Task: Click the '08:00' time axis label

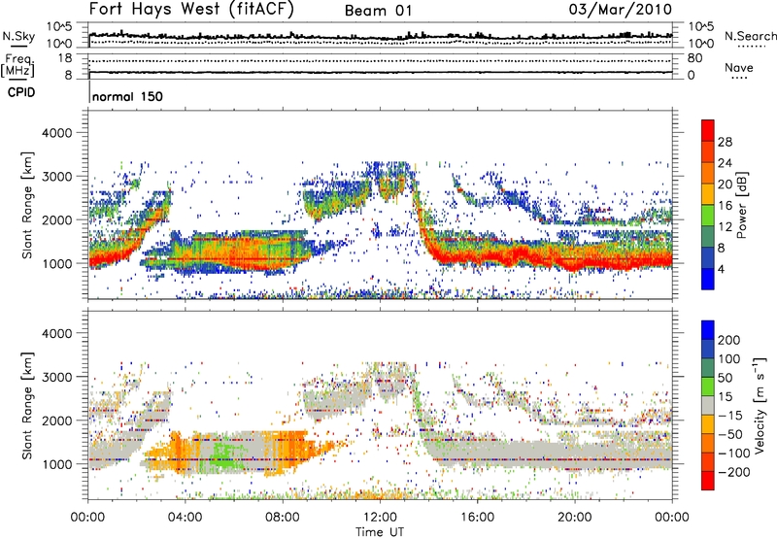Action: [x=283, y=518]
